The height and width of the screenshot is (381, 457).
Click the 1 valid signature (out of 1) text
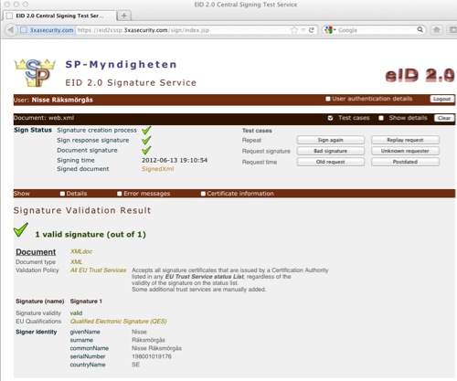coord(90,235)
